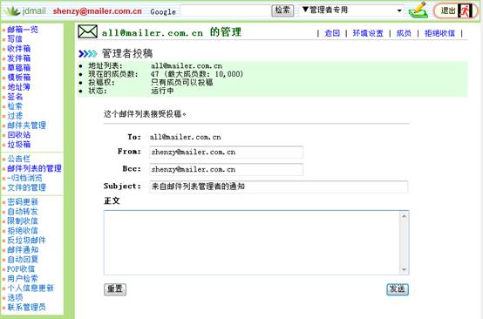
Task: Click the 重置 reset button
Action: pyautogui.click(x=115, y=289)
